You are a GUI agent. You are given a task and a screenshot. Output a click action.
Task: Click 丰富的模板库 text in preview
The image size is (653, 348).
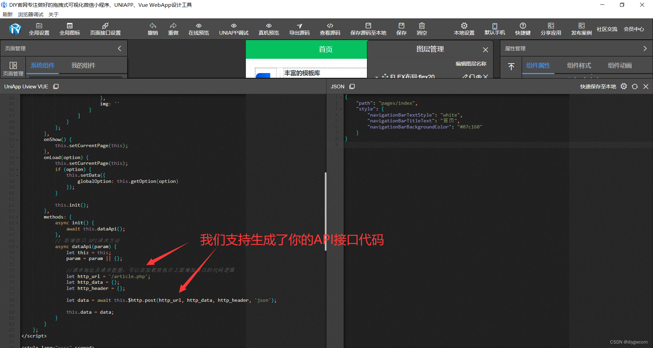point(302,73)
